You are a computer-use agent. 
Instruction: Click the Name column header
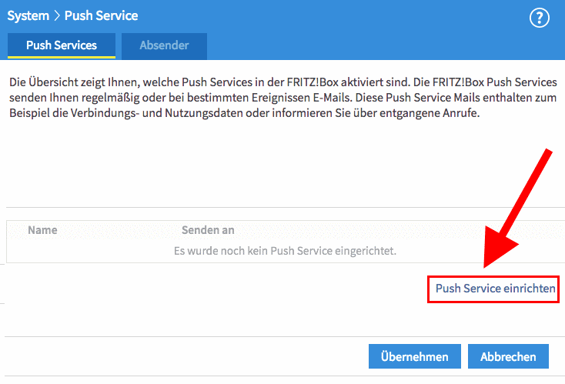pyautogui.click(x=42, y=230)
